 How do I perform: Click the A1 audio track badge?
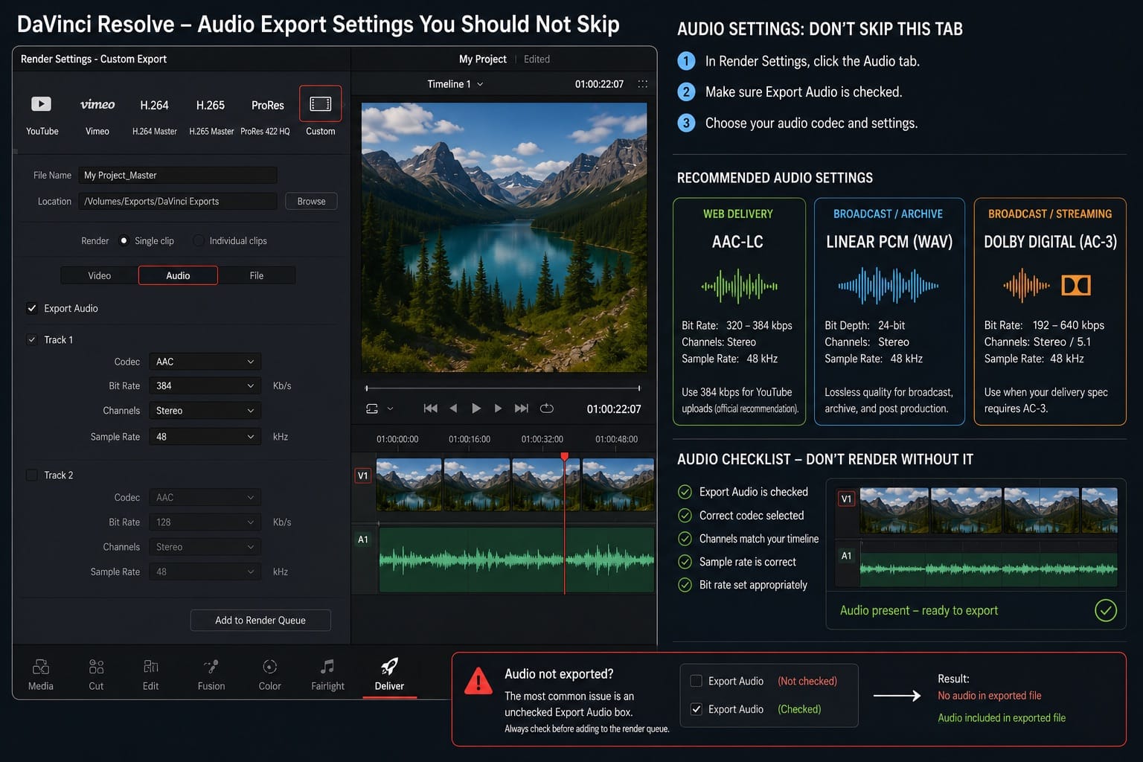363,540
